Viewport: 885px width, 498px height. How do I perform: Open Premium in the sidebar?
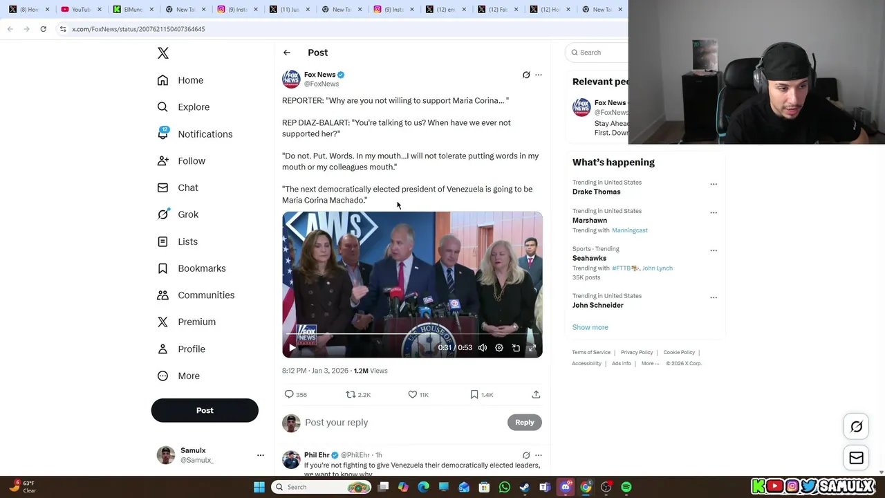coord(187,322)
